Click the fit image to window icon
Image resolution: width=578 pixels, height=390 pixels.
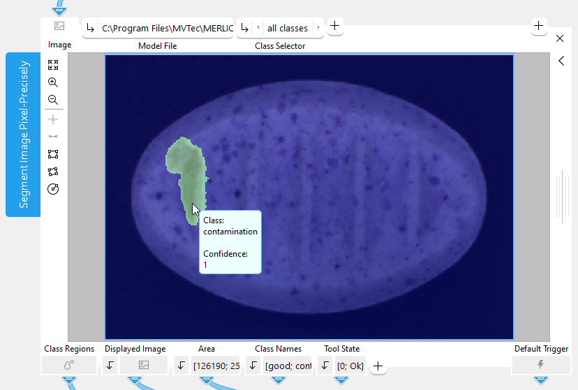53,65
